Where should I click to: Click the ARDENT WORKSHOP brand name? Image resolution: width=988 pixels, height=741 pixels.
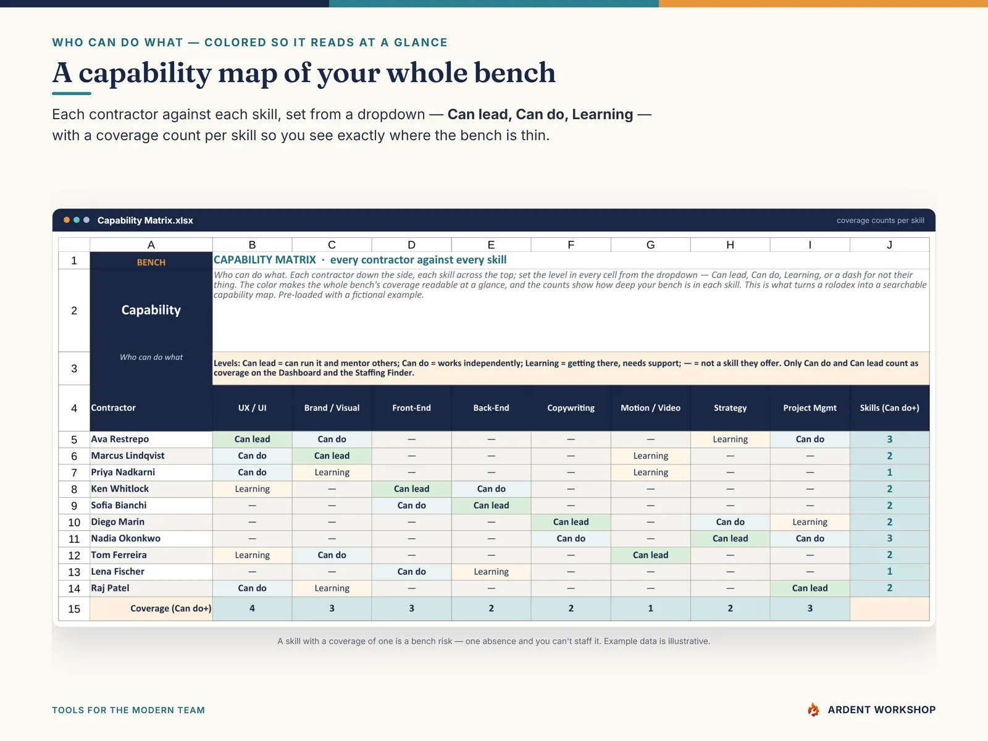[882, 710]
